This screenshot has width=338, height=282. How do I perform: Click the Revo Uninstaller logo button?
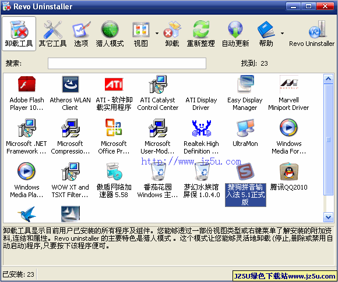(x=312, y=34)
